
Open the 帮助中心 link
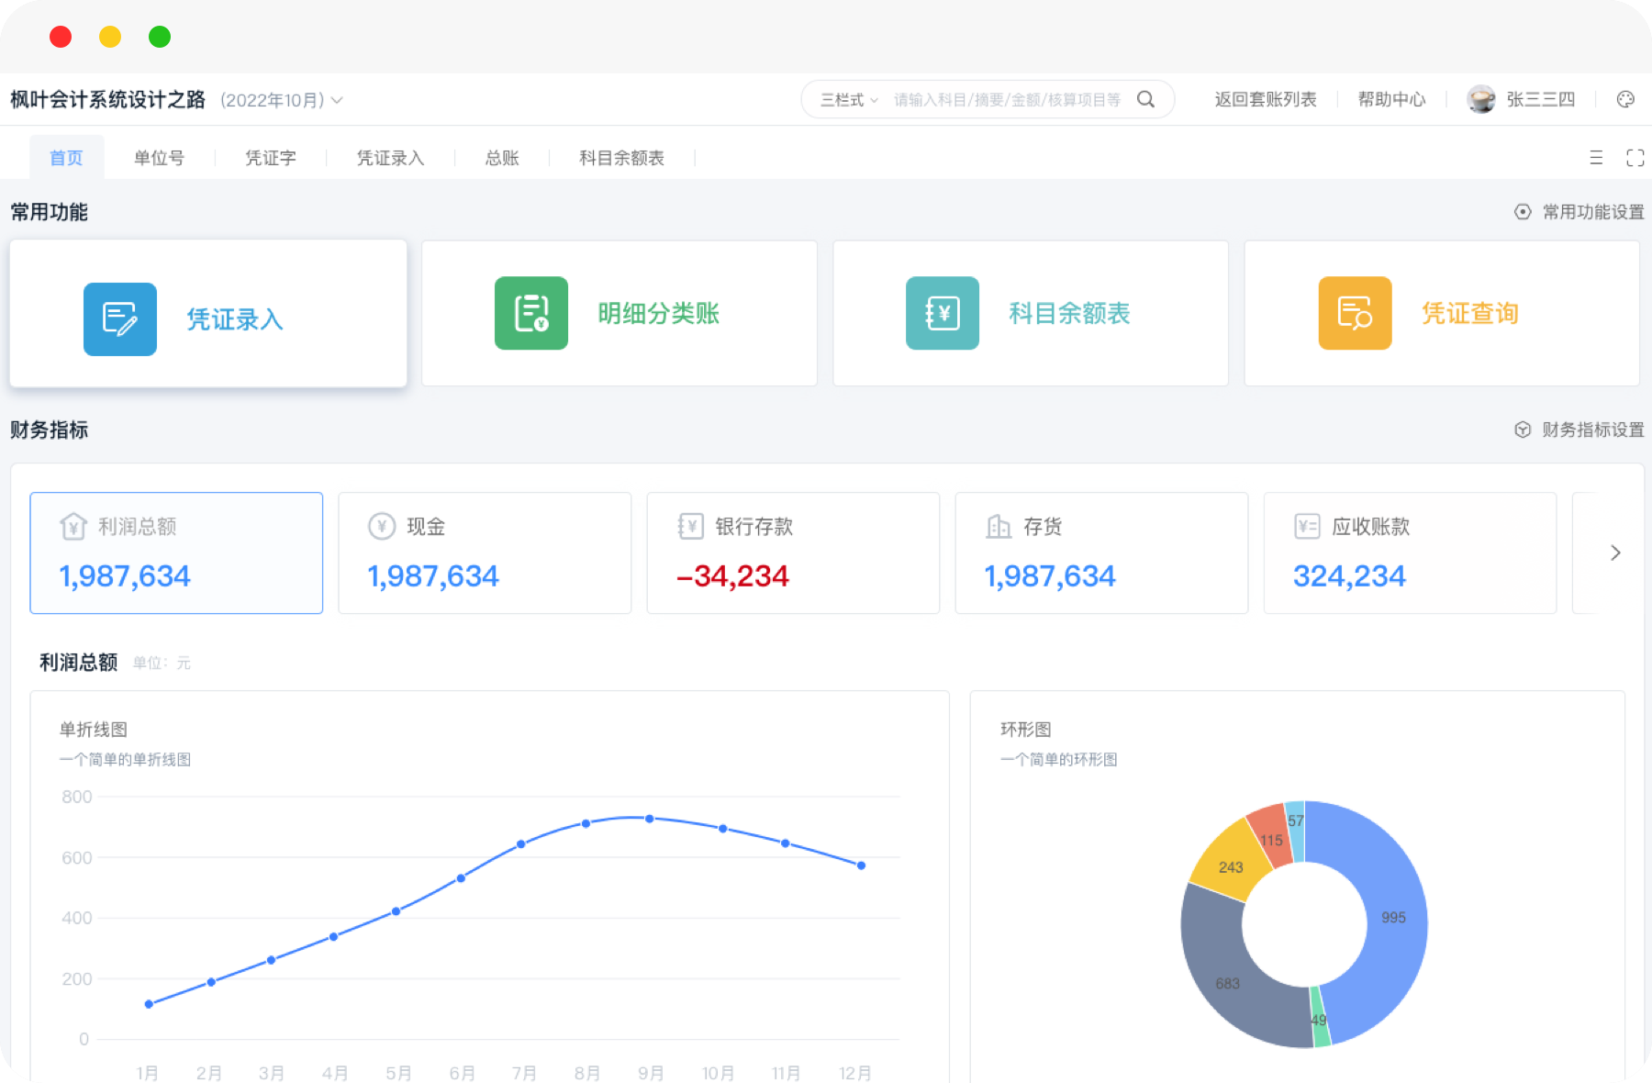click(1392, 99)
